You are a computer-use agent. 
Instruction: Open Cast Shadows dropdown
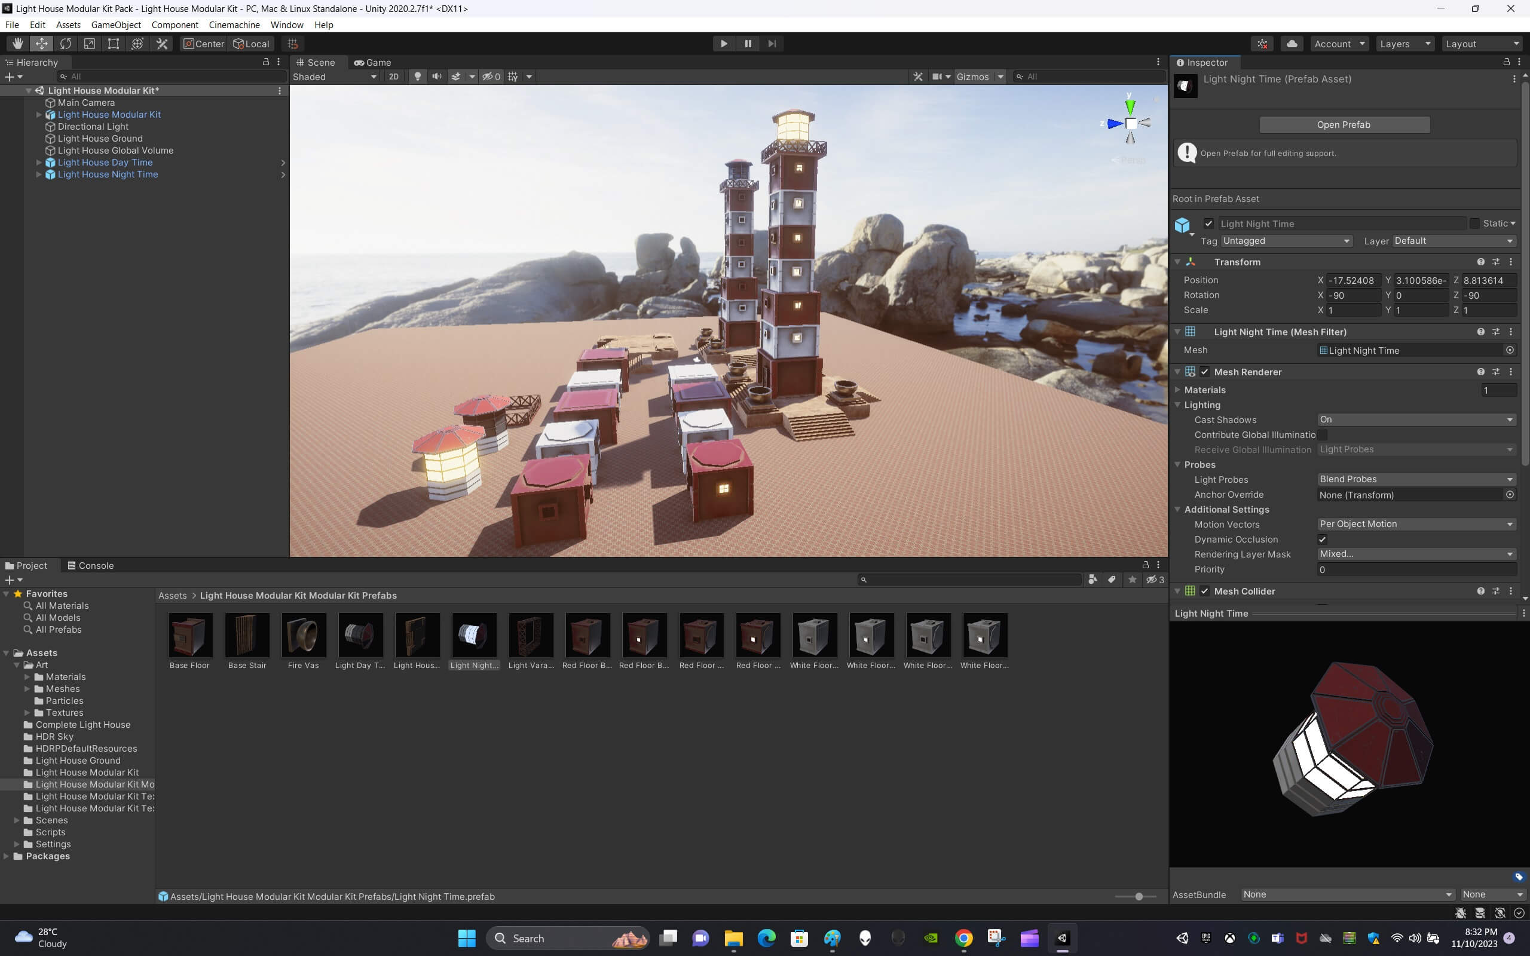tap(1416, 420)
